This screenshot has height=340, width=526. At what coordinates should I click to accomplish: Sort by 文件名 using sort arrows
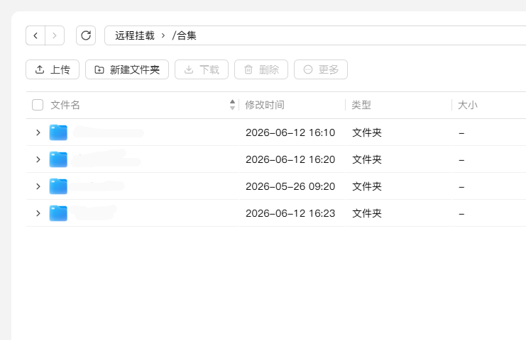[232, 105]
